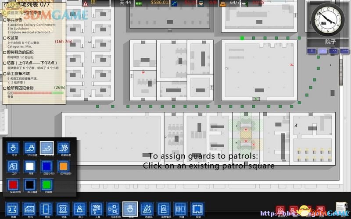
Task: Click the green food bowl icon in top bar
Action: (x=245, y=3)
